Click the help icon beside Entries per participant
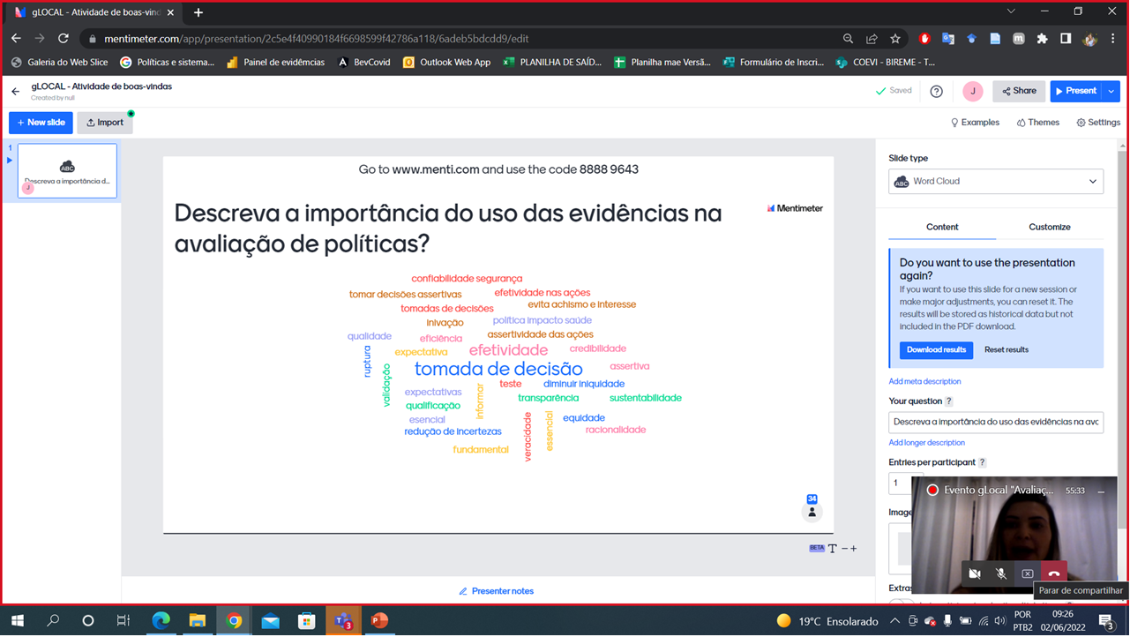 [x=983, y=462]
